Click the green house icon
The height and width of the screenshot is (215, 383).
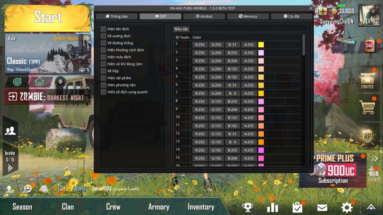39,82
